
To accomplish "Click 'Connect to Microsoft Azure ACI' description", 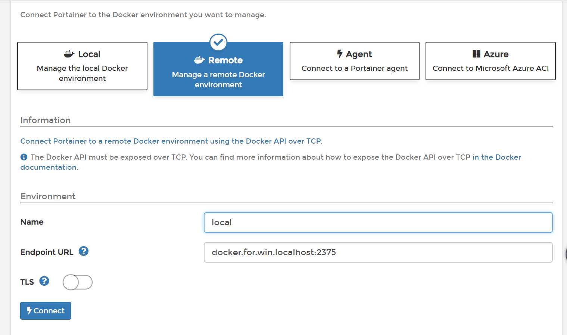I will click(490, 68).
